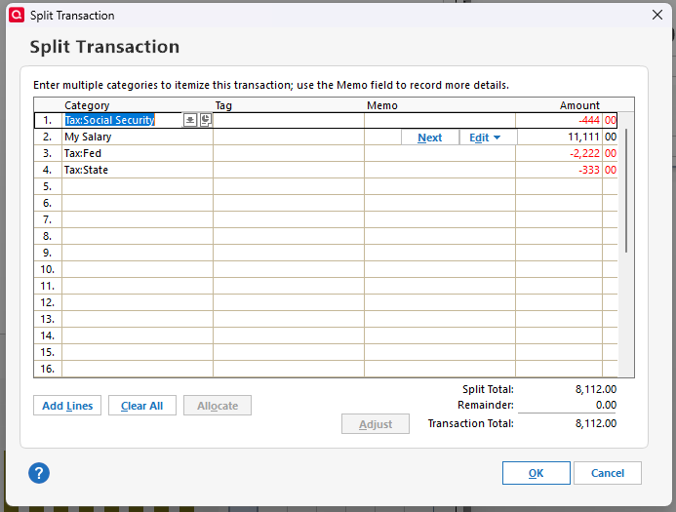Click the split report icon in row 1
The width and height of the screenshot is (676, 512).
pyautogui.click(x=206, y=120)
